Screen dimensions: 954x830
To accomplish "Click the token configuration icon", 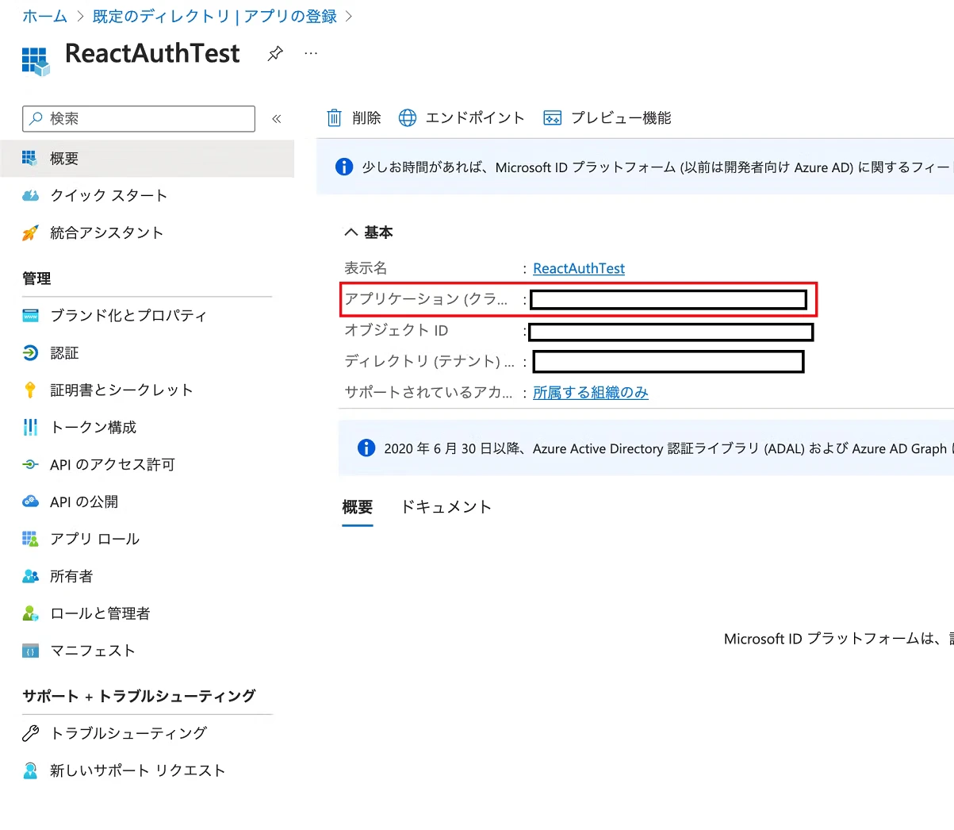I will click(x=30, y=427).
